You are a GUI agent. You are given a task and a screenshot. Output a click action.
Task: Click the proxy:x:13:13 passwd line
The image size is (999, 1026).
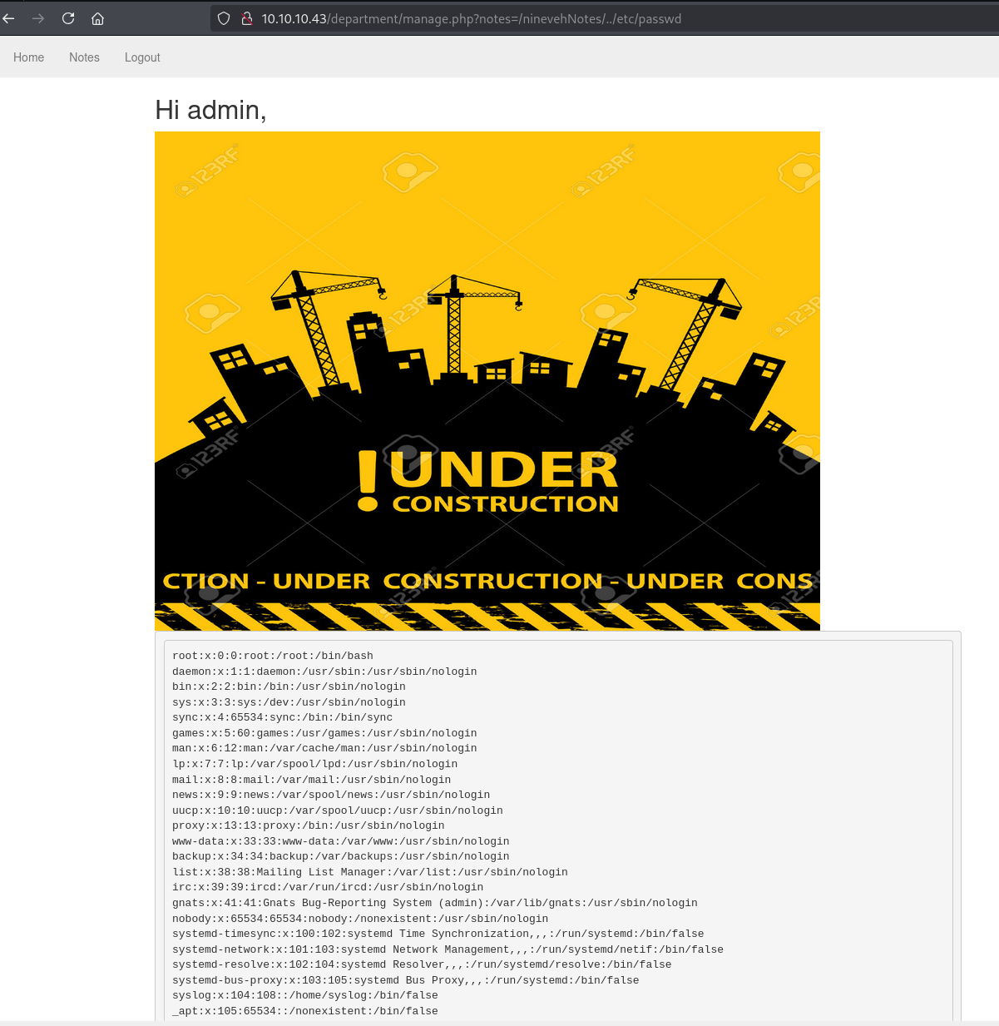click(x=309, y=825)
